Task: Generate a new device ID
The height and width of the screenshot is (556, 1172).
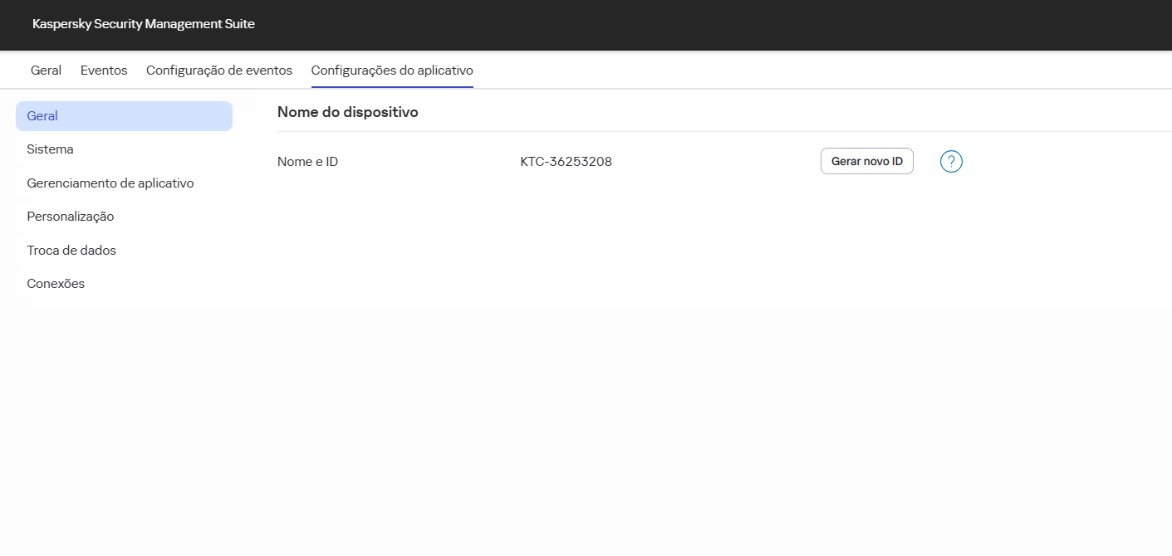Action: tap(866, 161)
